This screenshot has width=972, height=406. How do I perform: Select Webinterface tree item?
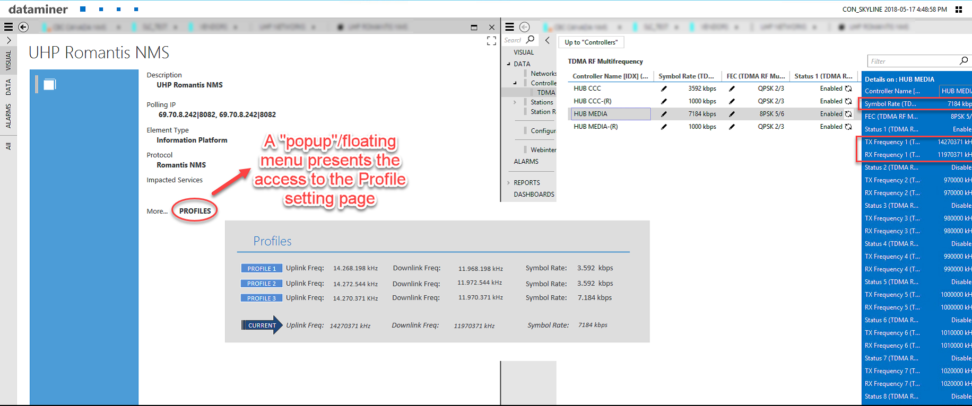[543, 150]
